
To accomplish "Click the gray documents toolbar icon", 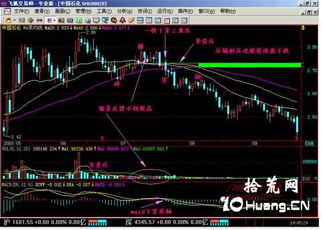I will click(88, 20).
